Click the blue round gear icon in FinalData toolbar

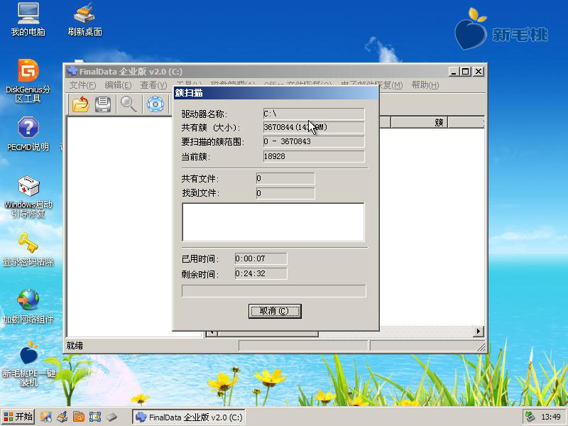155,104
